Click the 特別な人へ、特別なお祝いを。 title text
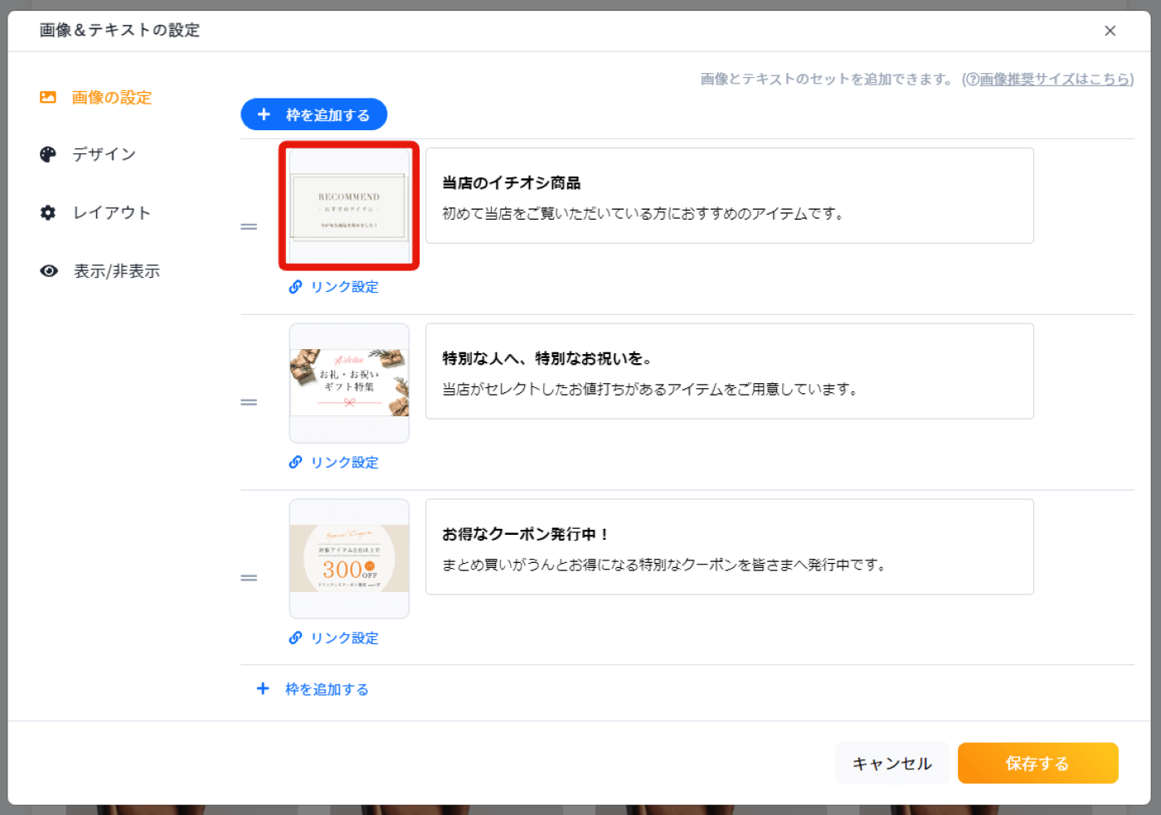The width and height of the screenshot is (1161, 815). (x=547, y=359)
